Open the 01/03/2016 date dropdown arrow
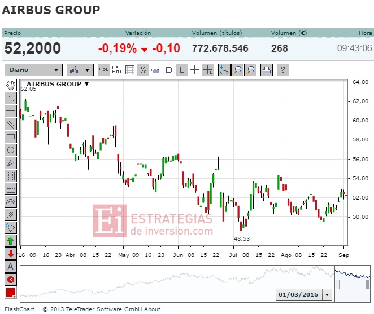Viewport: 374px width, 314px height. coord(327,295)
